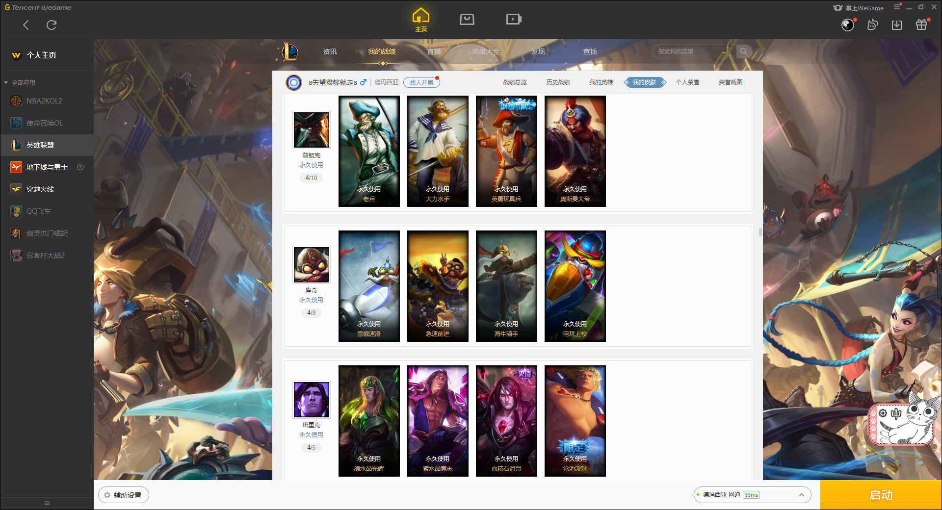The image size is (942, 510).
Task: Open the 英勇玩具兵 skin card
Action: [x=506, y=151]
